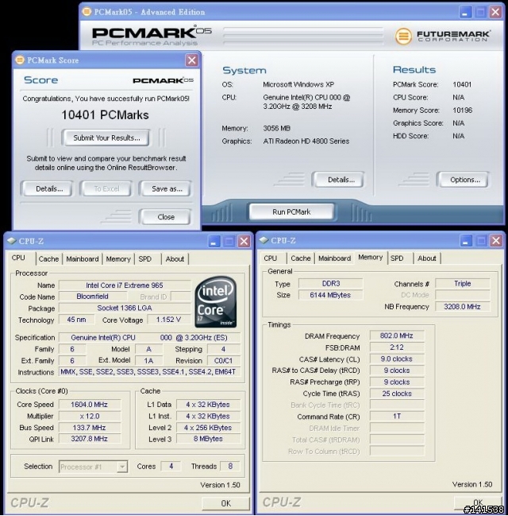The height and width of the screenshot is (516, 508).
Task: Click OK in right CPU-Z window
Action: pos(478,502)
